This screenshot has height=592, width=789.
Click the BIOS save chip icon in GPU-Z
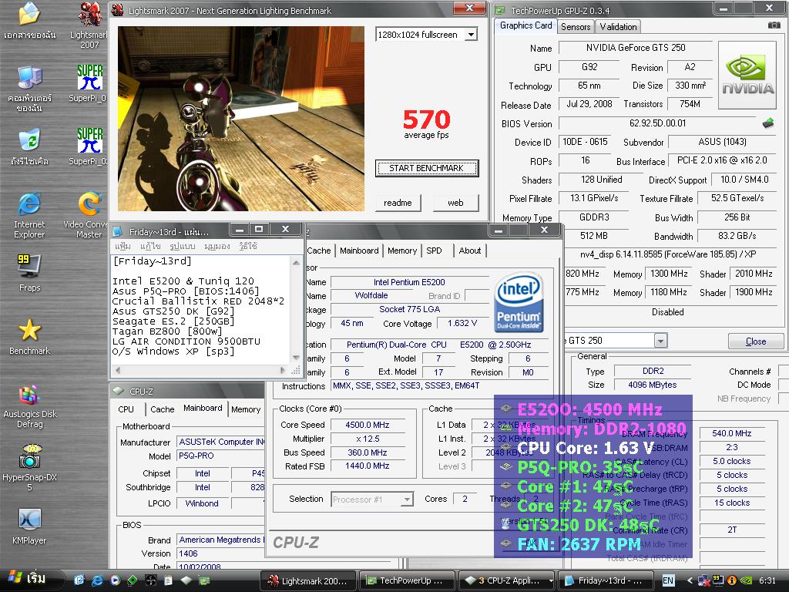pos(768,123)
